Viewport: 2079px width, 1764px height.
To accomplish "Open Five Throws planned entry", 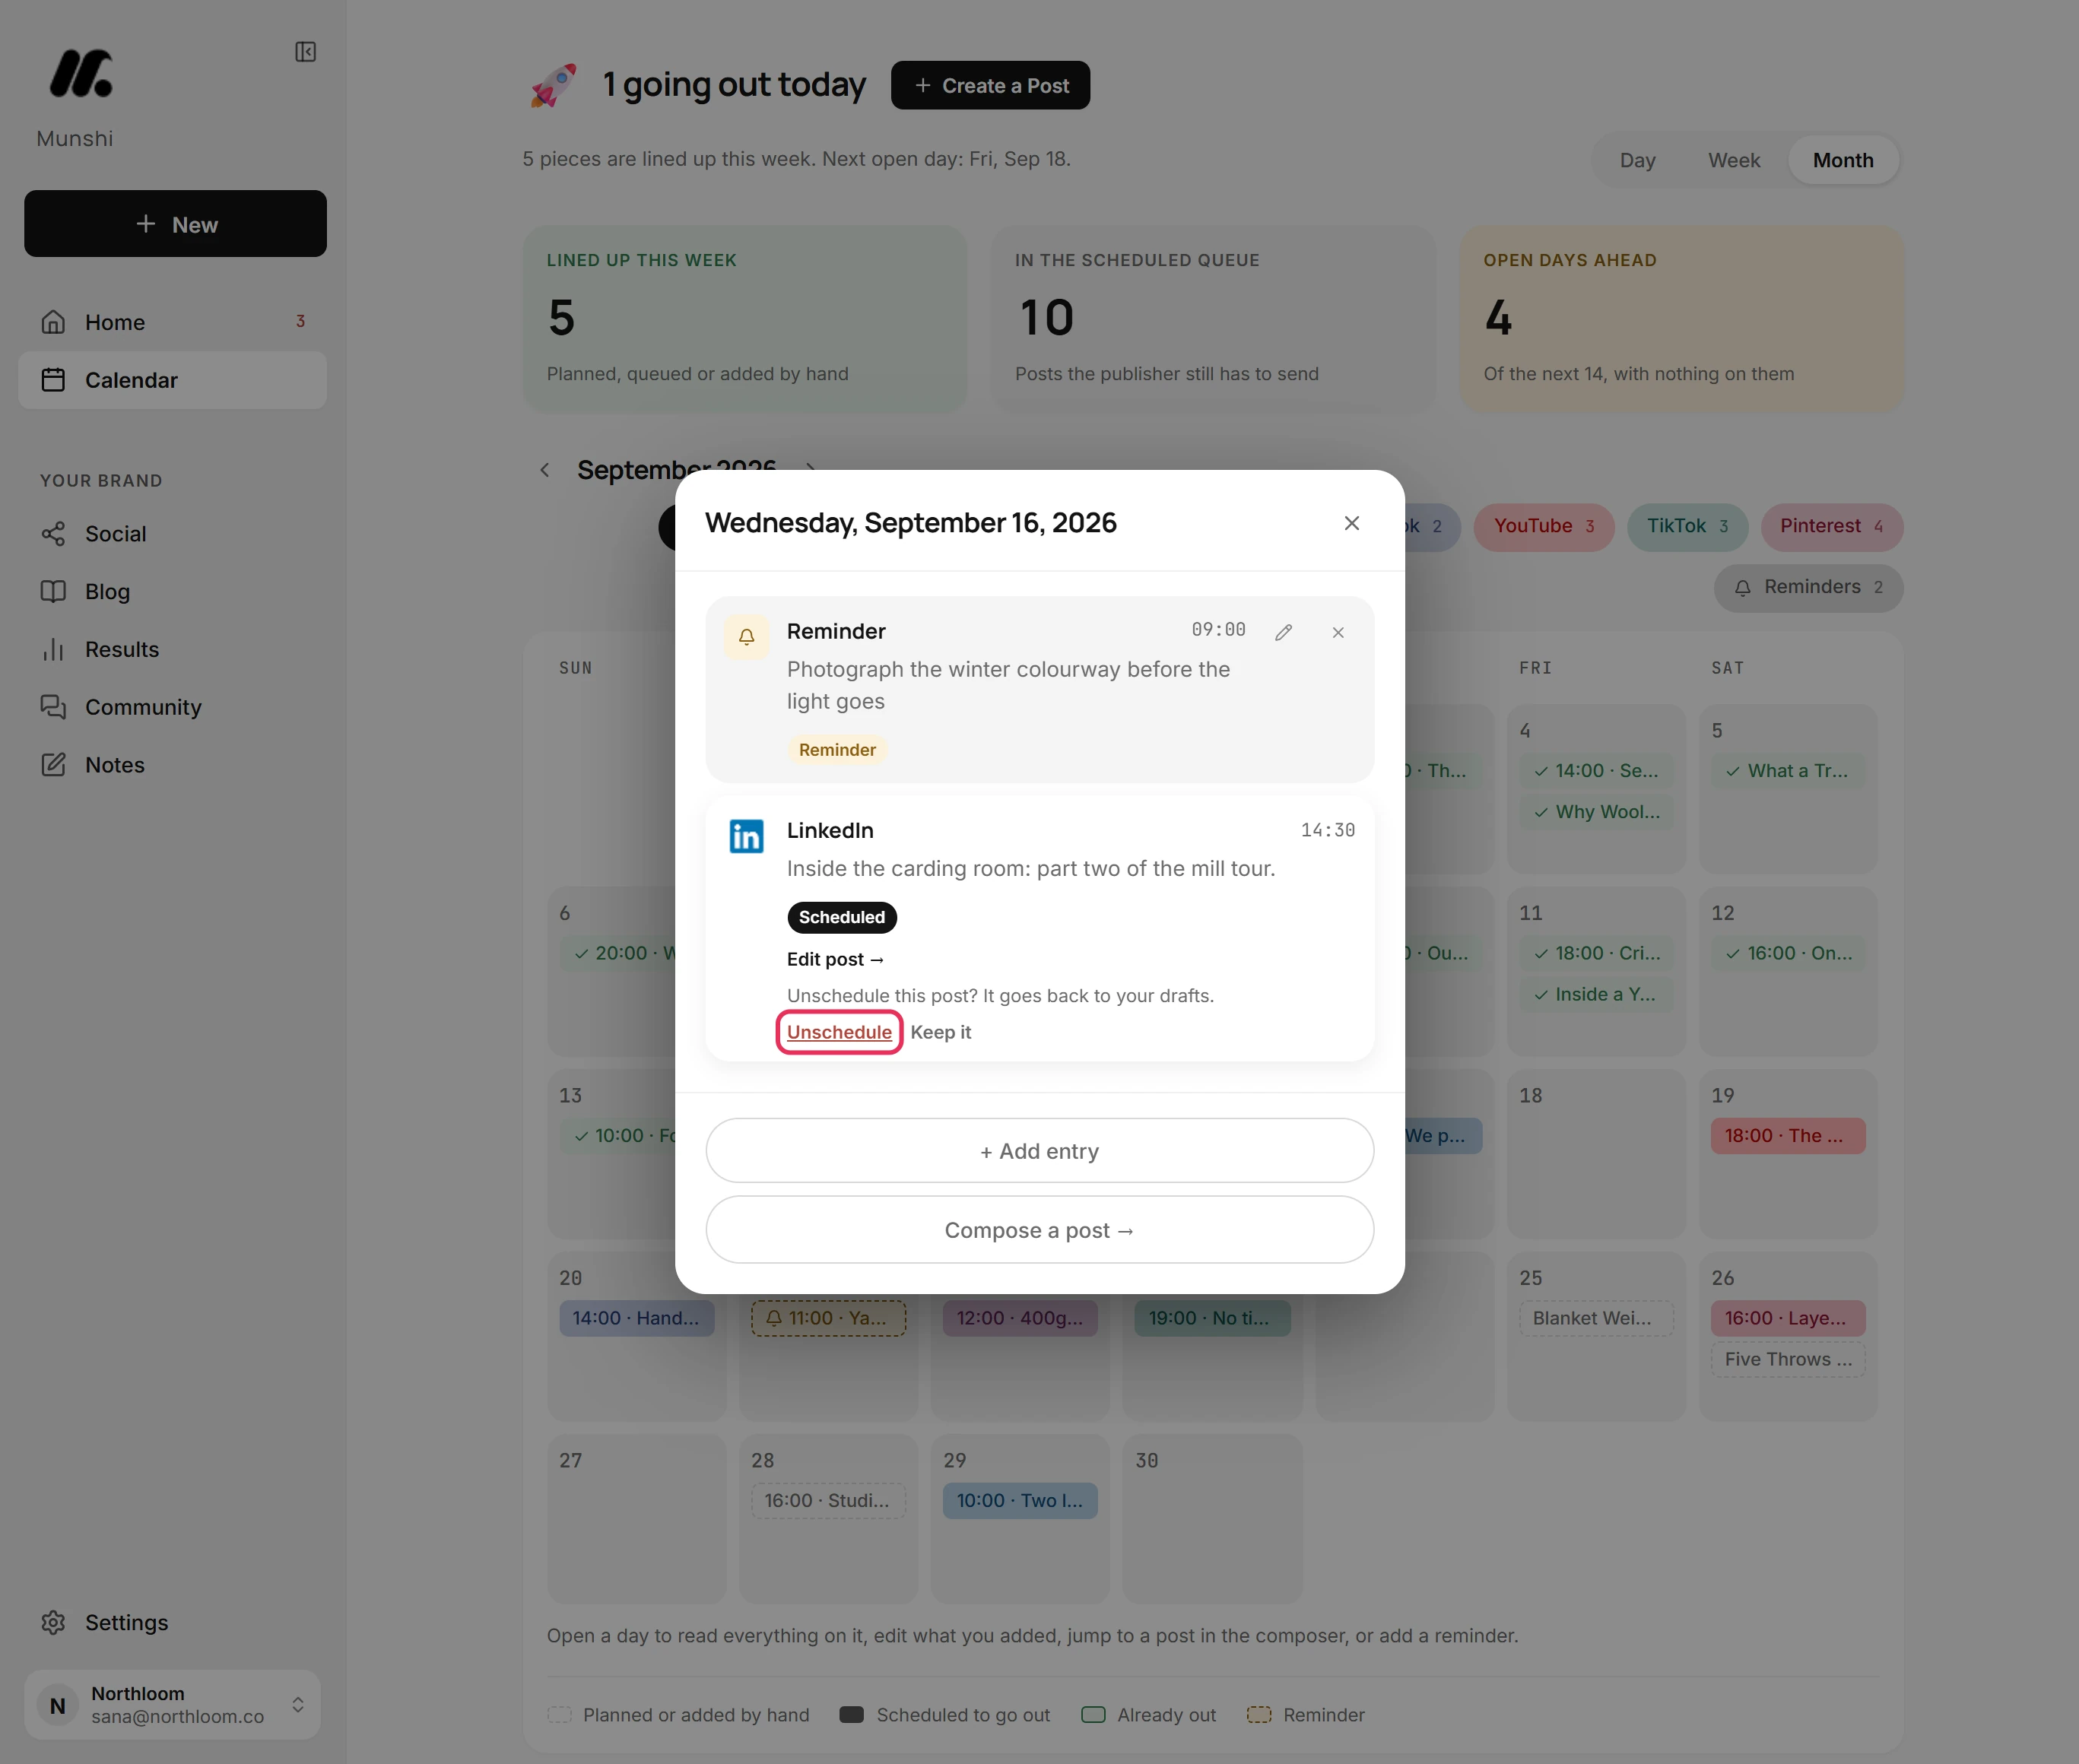I will 1787,1360.
